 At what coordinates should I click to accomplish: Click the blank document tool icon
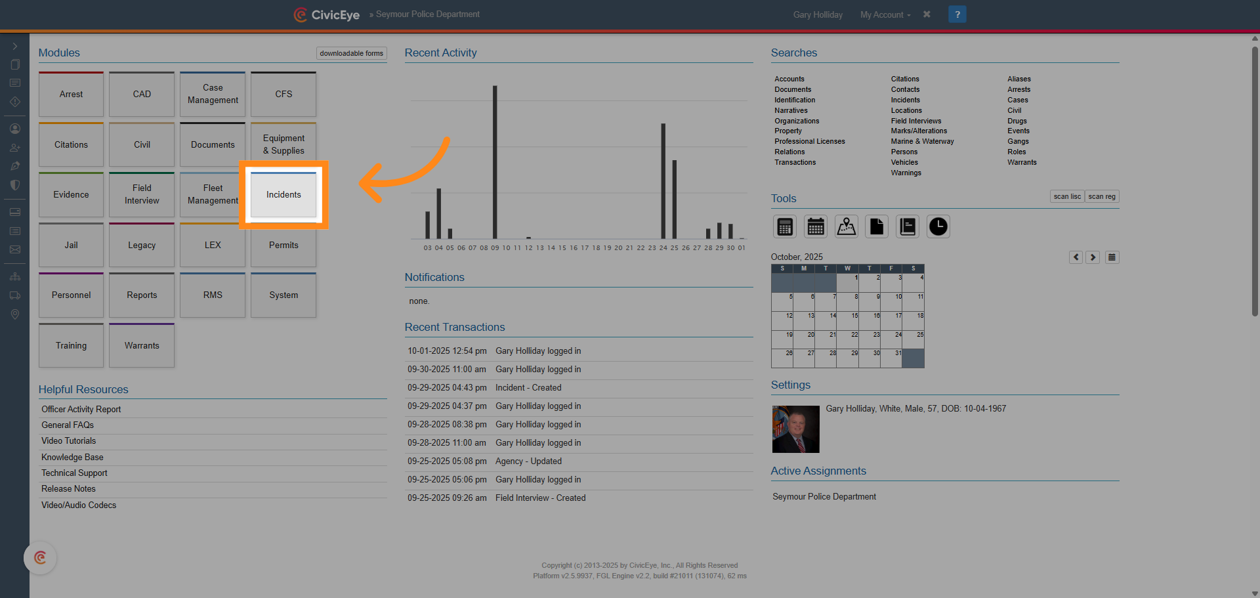pyautogui.click(x=877, y=226)
